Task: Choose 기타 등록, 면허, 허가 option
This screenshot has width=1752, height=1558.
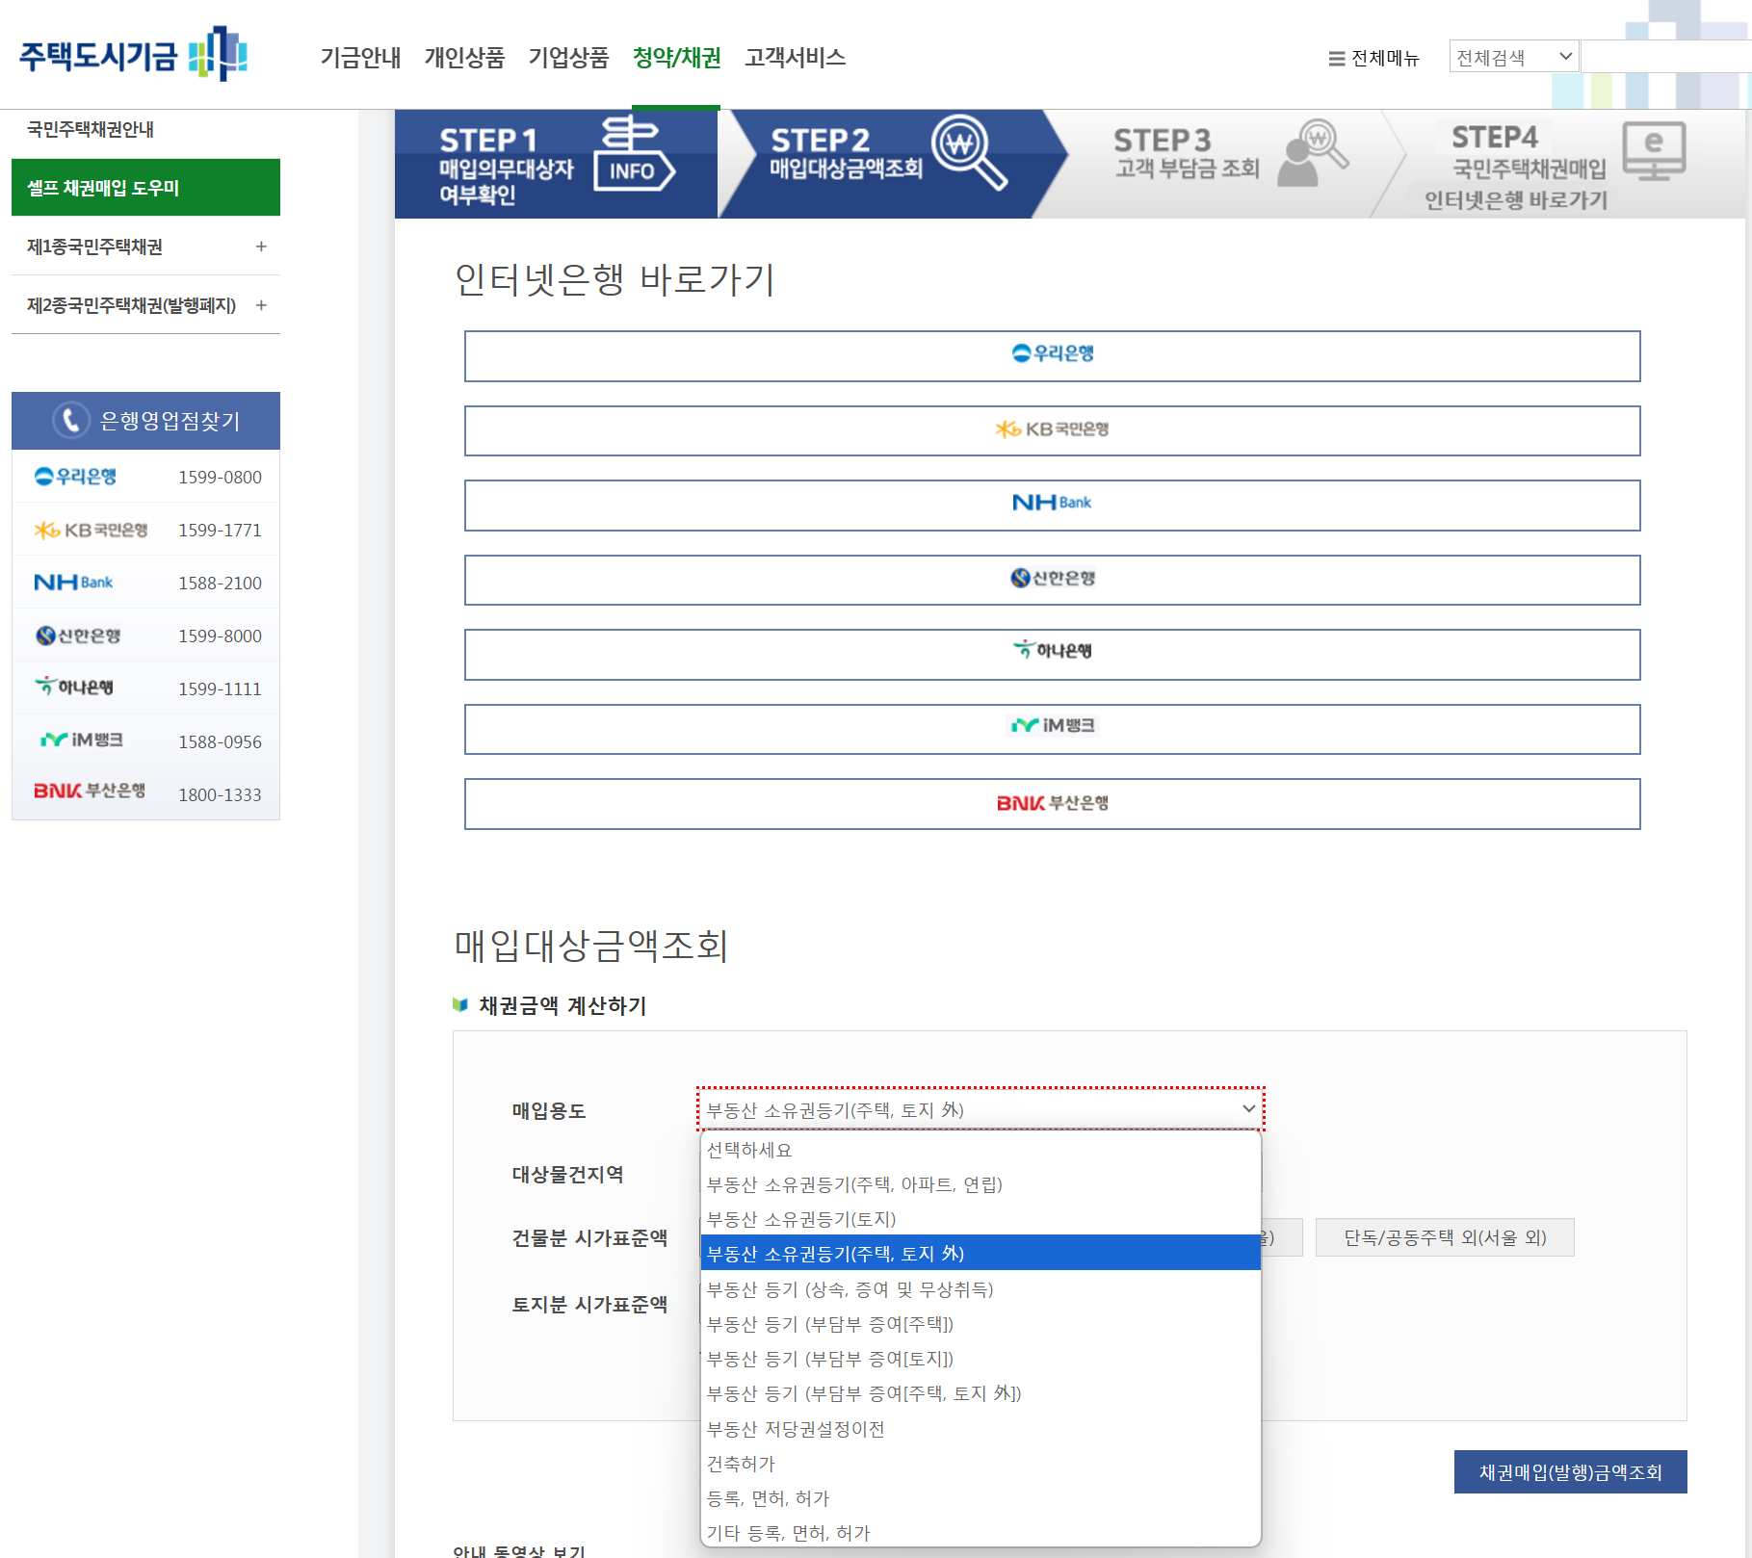Action: 981,1533
